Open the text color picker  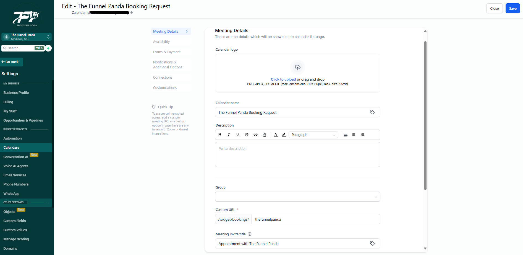(276, 135)
